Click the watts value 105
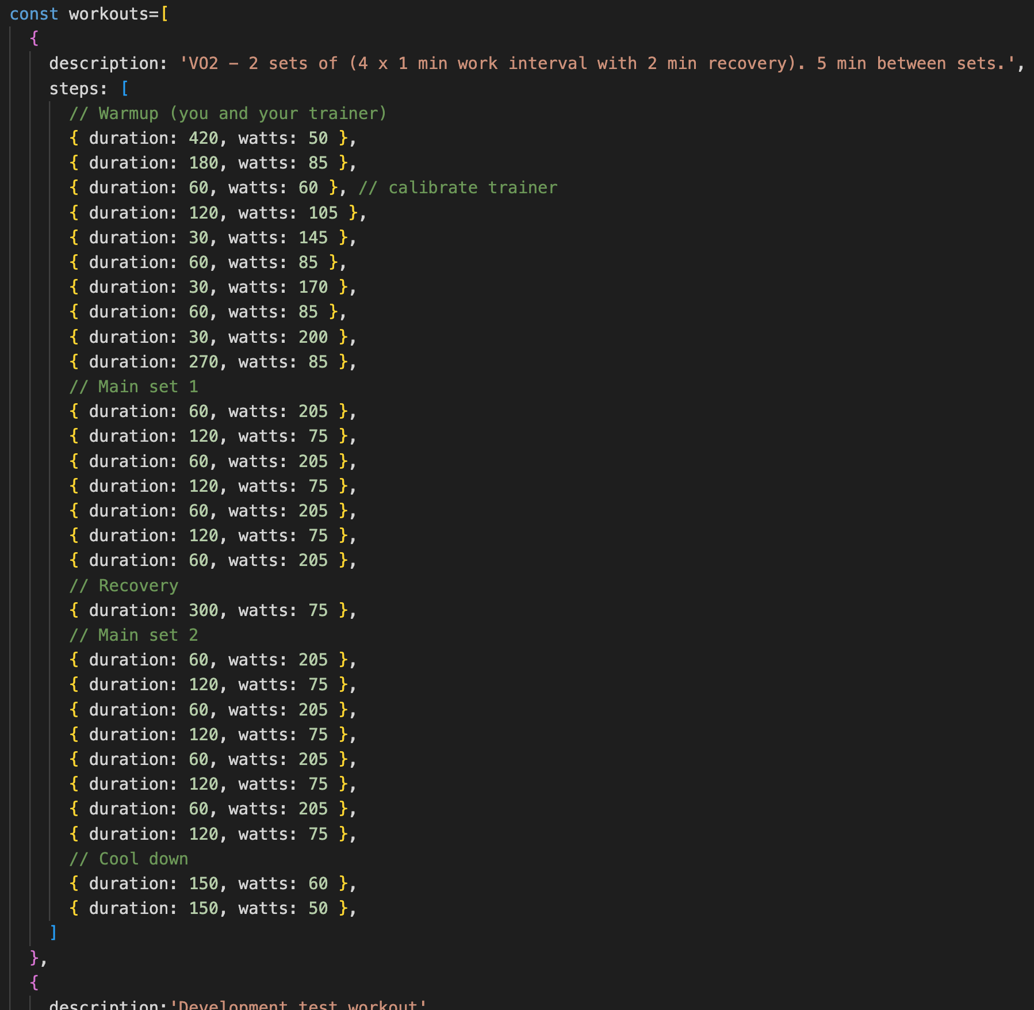The image size is (1034, 1010). tap(323, 213)
